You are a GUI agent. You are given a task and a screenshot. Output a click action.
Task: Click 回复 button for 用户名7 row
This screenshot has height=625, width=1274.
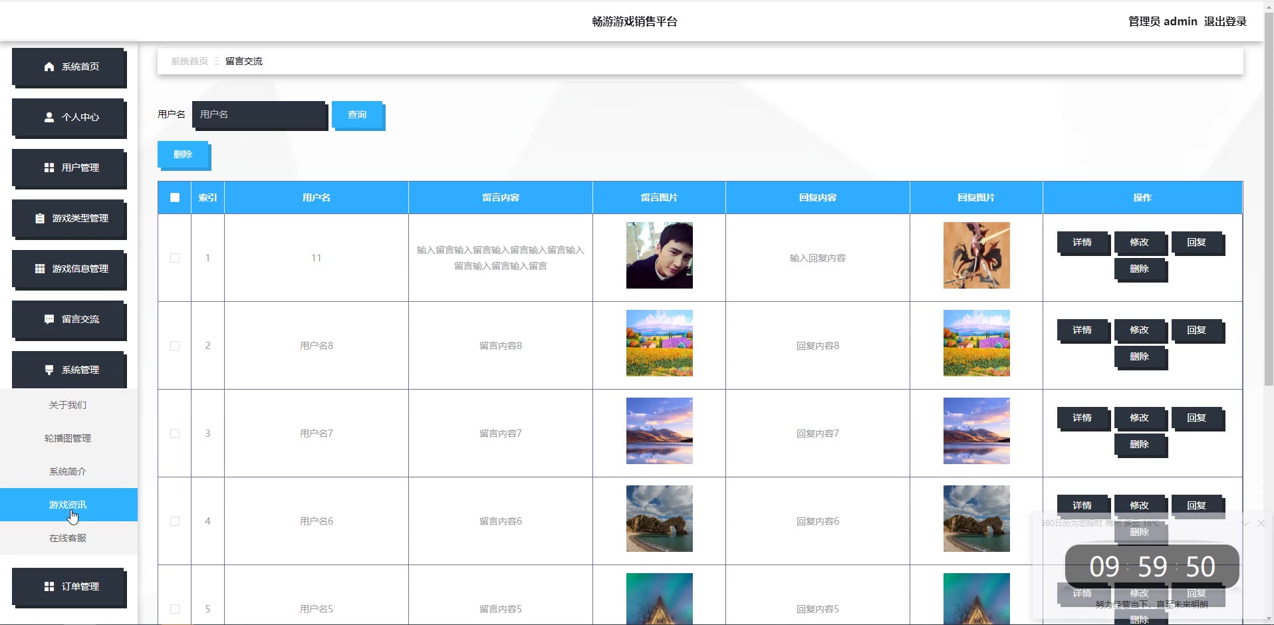(x=1196, y=418)
